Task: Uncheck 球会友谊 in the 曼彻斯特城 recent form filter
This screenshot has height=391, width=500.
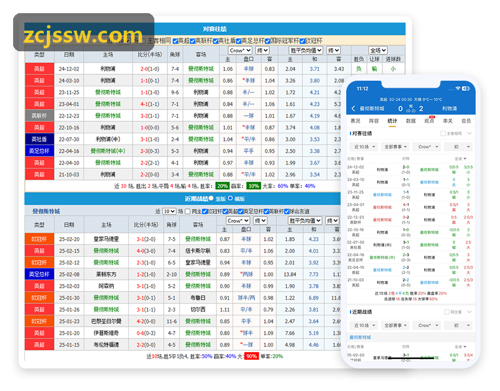Action: 287,211
